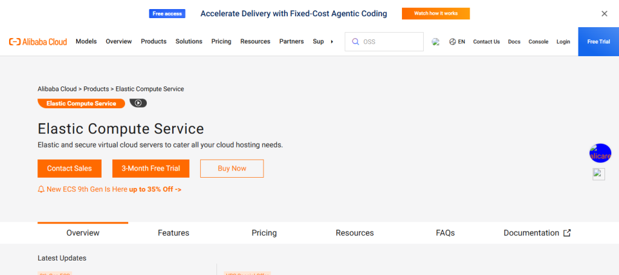Click the orange Elastic Compute Service pill
The height and width of the screenshot is (275, 619).
coord(82,103)
